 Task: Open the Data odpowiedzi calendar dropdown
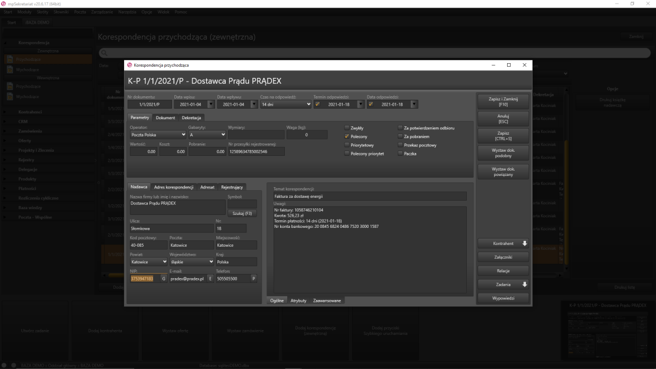(x=414, y=105)
